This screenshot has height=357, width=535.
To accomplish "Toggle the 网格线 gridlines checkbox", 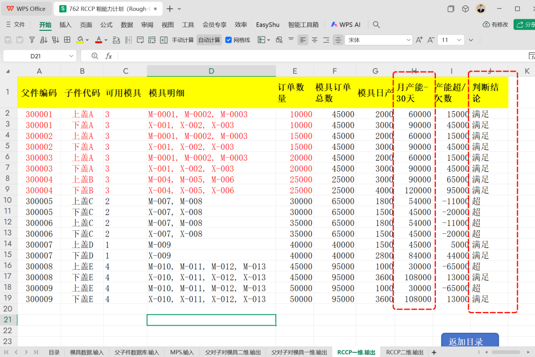I will tap(229, 40).
